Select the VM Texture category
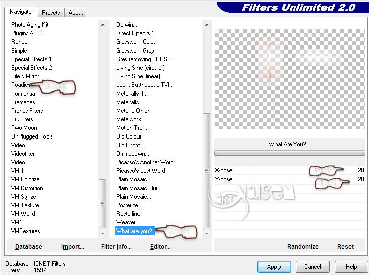This screenshot has height=275, width=369. (x=25, y=205)
